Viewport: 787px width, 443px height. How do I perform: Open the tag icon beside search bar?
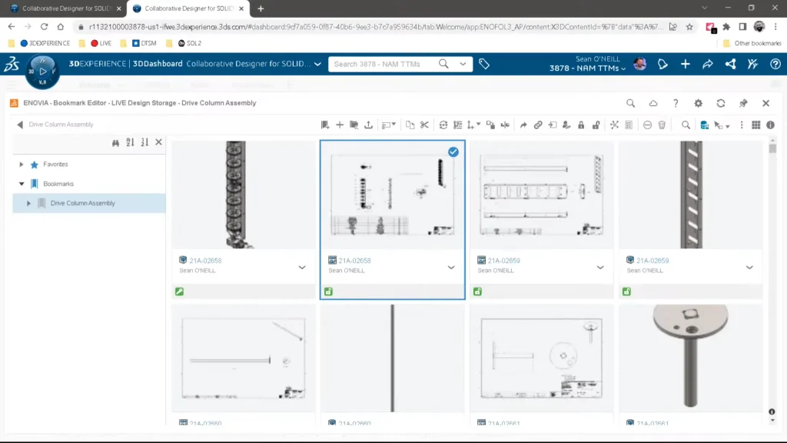484,64
